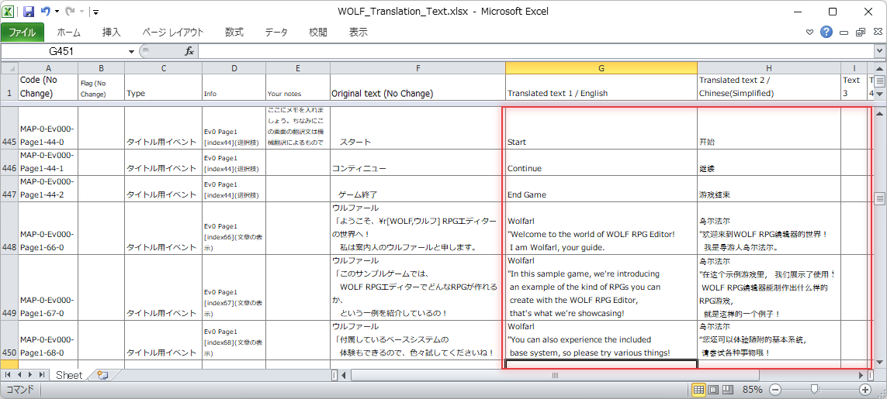Select row 448 header

[9, 229]
